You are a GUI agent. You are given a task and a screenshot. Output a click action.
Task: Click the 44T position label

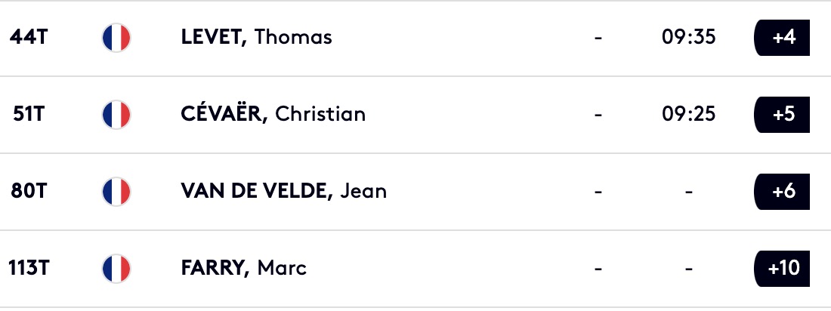[x=29, y=37]
